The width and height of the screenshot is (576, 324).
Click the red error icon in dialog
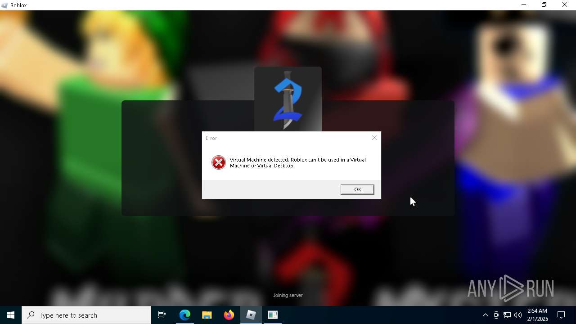219,162
